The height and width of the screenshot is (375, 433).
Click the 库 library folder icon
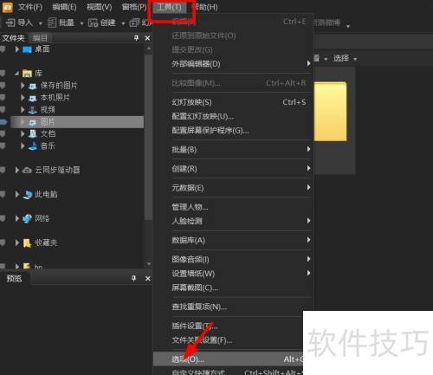click(27, 74)
